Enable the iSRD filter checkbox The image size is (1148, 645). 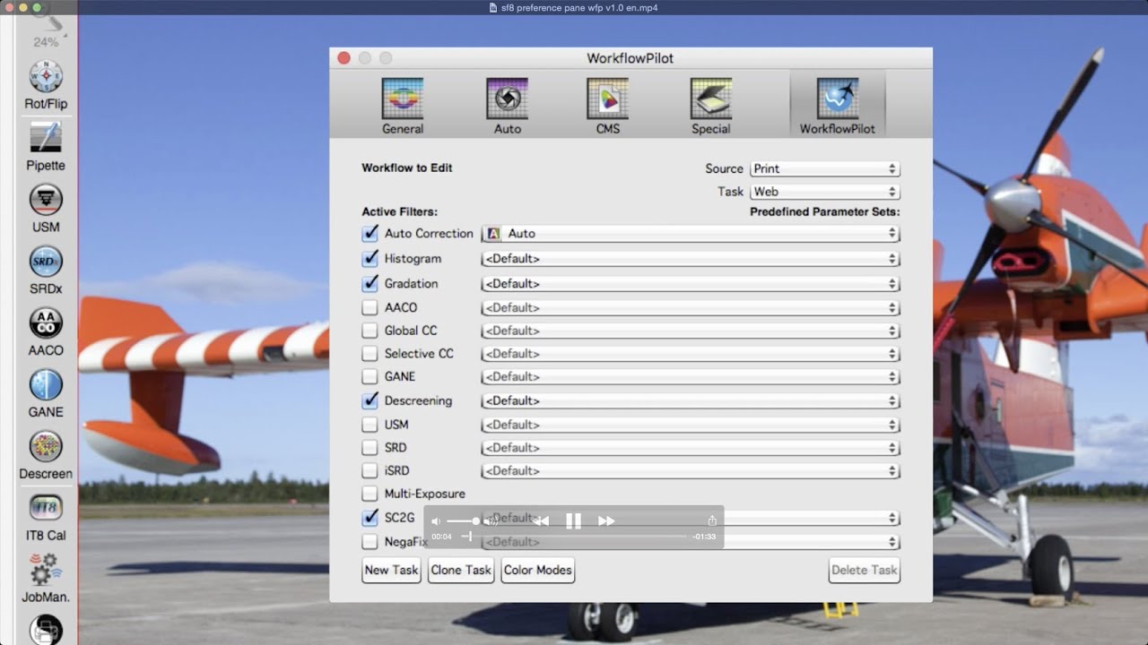[x=370, y=471]
